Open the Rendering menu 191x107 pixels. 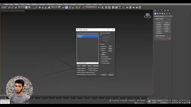pyautogui.click(x=59, y=4)
